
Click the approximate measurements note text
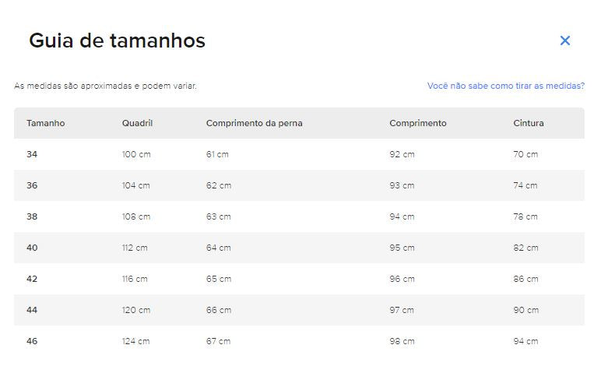point(105,86)
